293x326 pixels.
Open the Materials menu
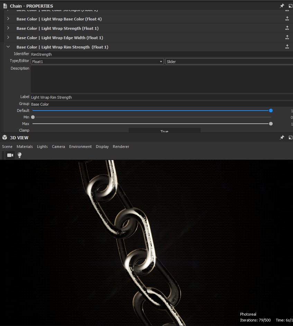coord(25,147)
